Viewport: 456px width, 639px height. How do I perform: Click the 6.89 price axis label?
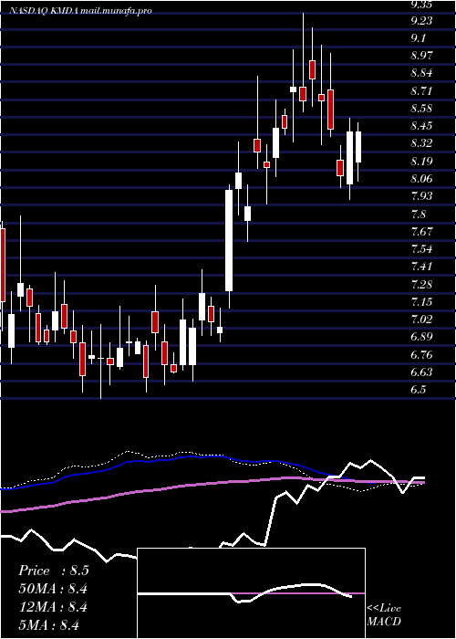(421, 337)
